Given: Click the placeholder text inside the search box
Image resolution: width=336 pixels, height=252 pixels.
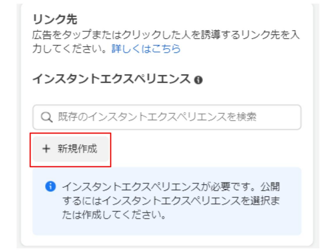Looking at the screenshot, I should 157,117.
